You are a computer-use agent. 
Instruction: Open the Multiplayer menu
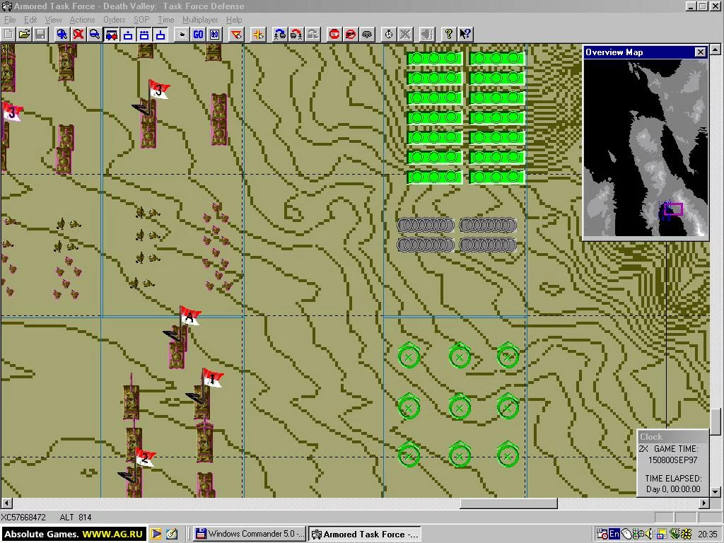(200, 19)
